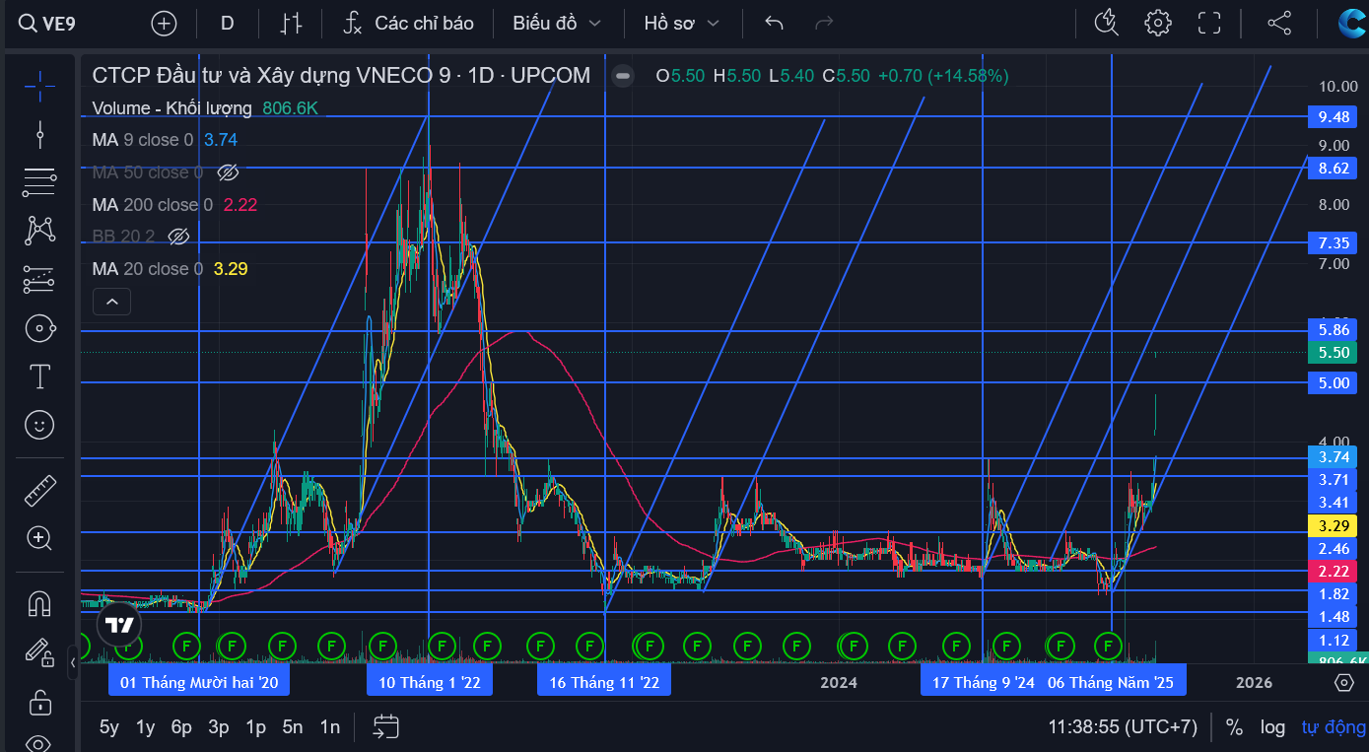
Task: Open the axis settings gear at the bottom-right corner
Action: (1343, 682)
